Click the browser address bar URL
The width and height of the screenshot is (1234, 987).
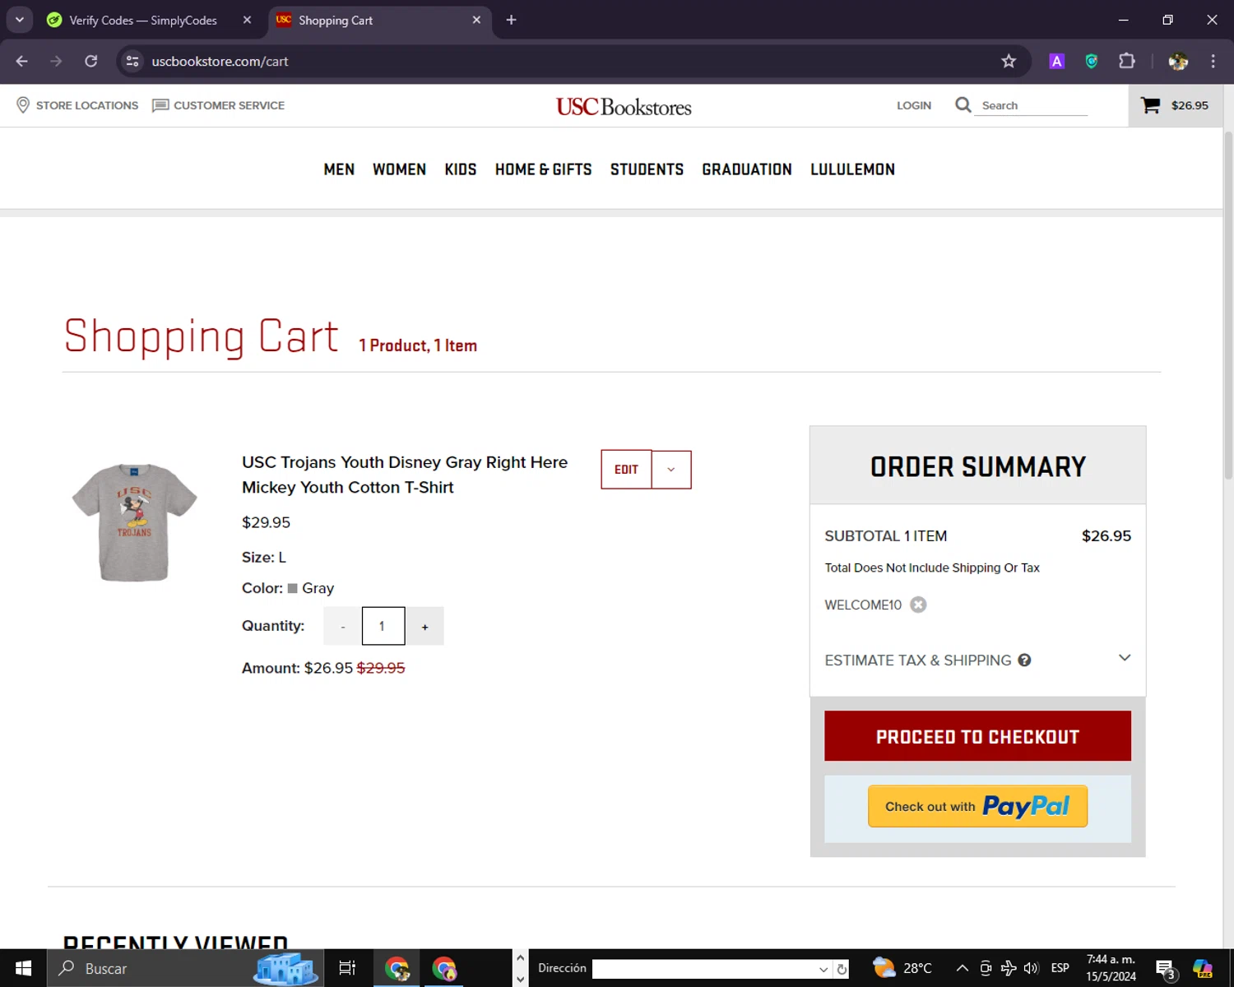(220, 61)
